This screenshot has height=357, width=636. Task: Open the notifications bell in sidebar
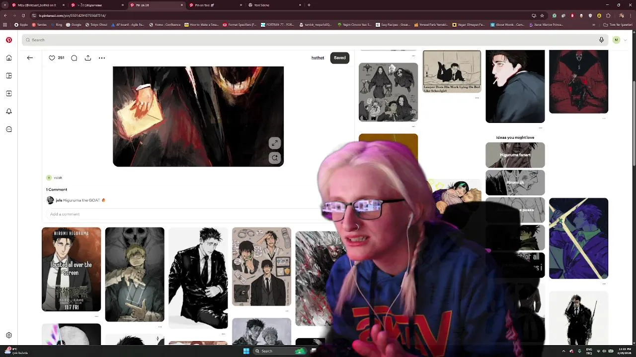pos(9,112)
